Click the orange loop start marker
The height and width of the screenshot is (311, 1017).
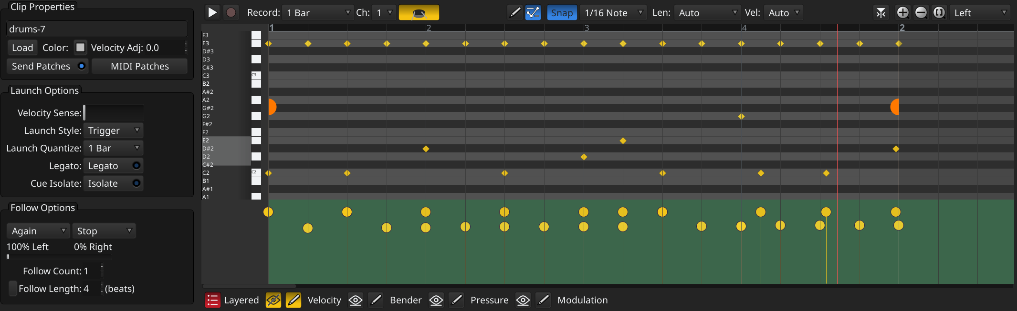pyautogui.click(x=272, y=107)
